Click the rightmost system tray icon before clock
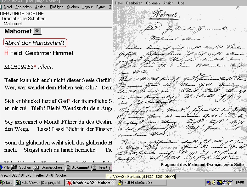 pyautogui.click(x=230, y=183)
